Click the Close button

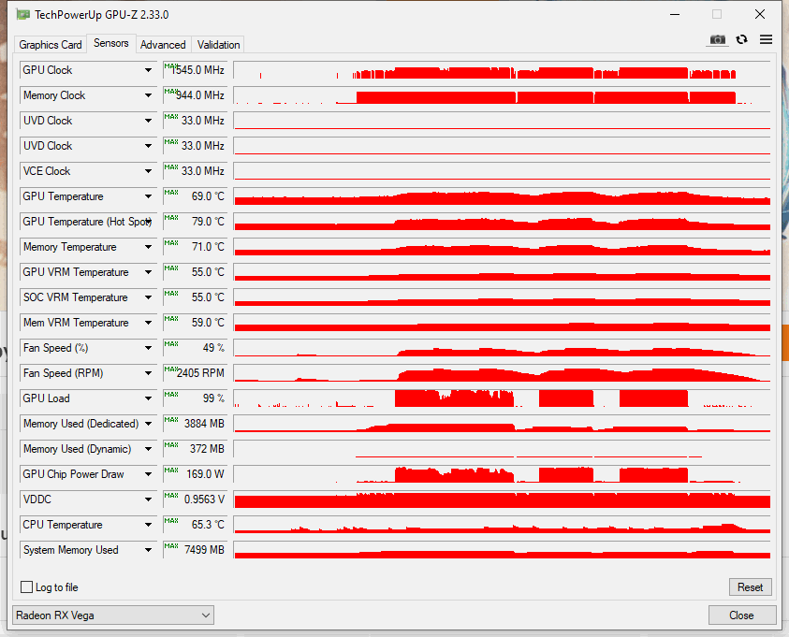click(x=741, y=615)
